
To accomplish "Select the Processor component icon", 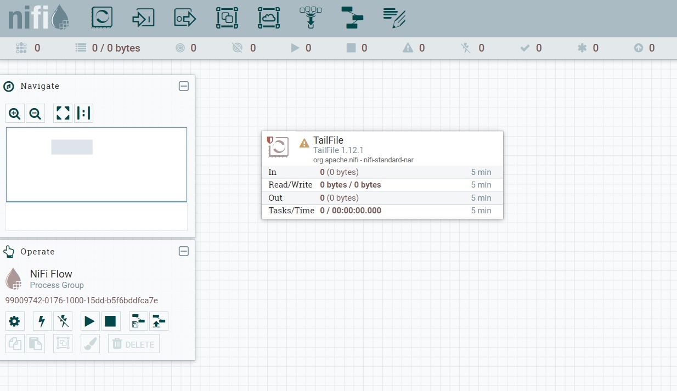I will coord(101,18).
